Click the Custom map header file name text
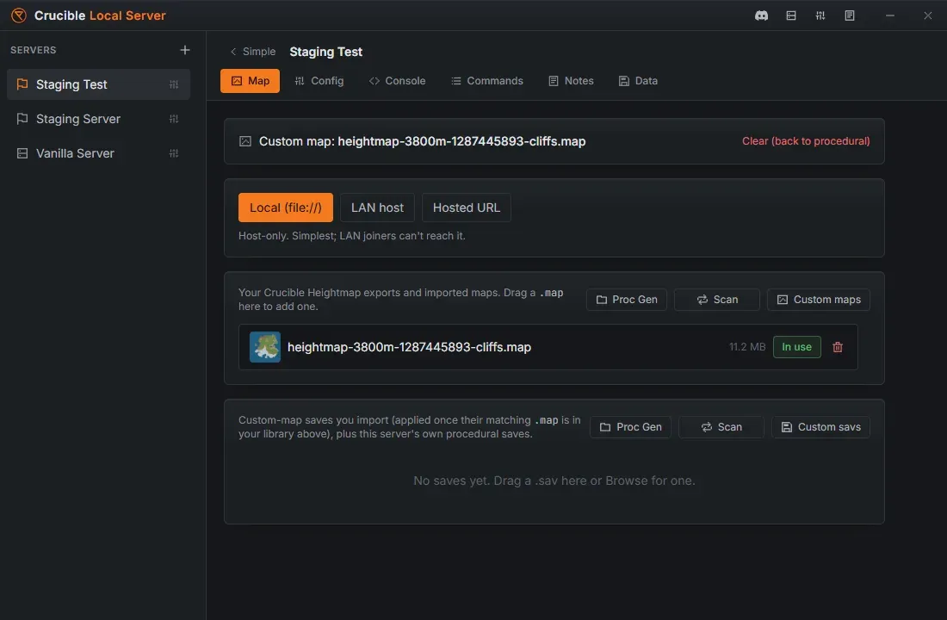Viewport: 947px width, 620px height. (x=461, y=141)
